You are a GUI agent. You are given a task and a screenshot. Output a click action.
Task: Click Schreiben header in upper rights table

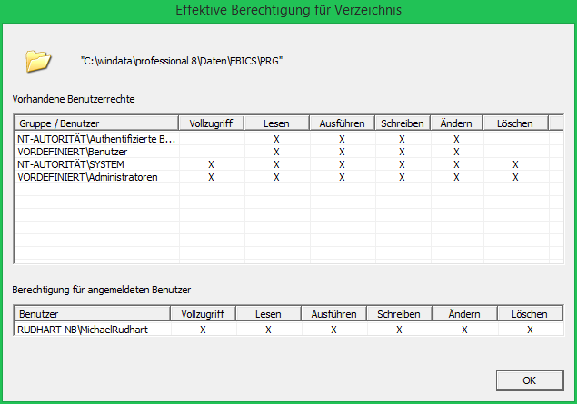point(403,123)
